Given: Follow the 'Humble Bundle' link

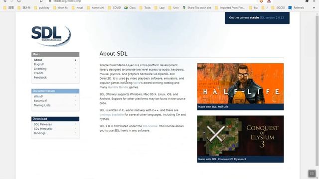Looking at the screenshot, I should [118, 88].
